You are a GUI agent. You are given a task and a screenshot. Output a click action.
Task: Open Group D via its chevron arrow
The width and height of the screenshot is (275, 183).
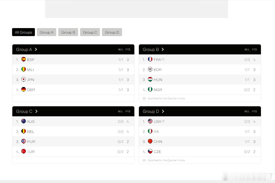click(x=163, y=111)
